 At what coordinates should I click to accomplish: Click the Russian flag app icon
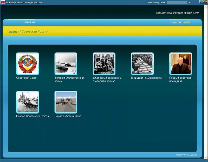click(3, 2)
